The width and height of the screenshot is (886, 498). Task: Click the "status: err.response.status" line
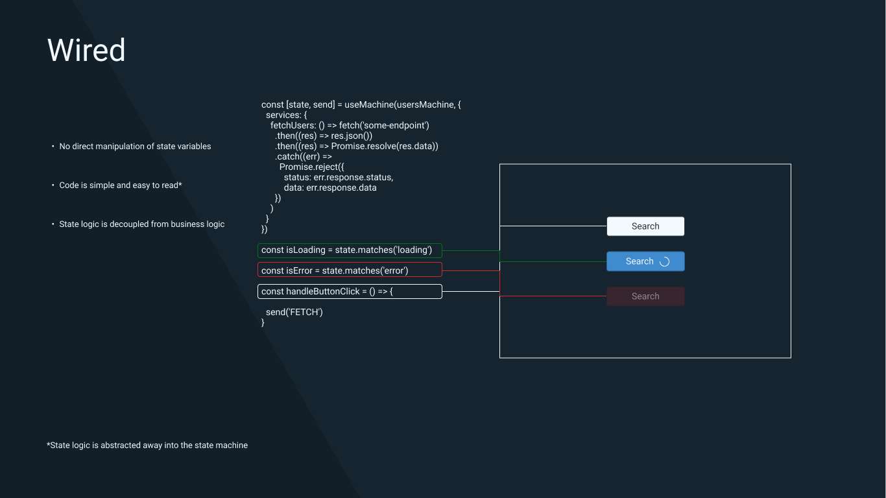pyautogui.click(x=338, y=177)
